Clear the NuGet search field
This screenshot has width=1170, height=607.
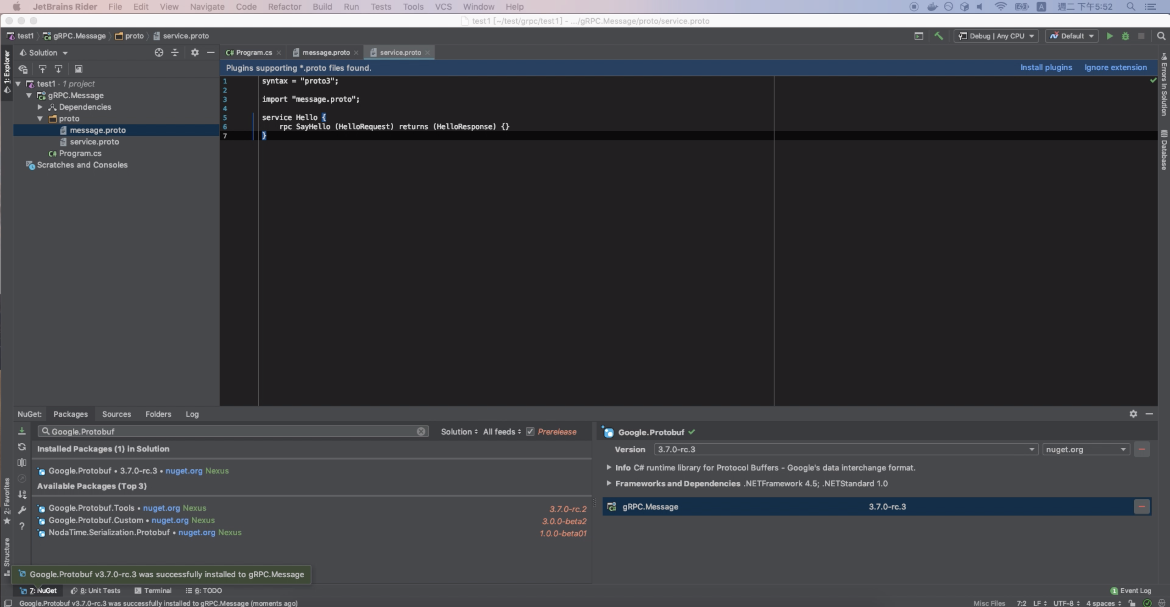point(421,431)
